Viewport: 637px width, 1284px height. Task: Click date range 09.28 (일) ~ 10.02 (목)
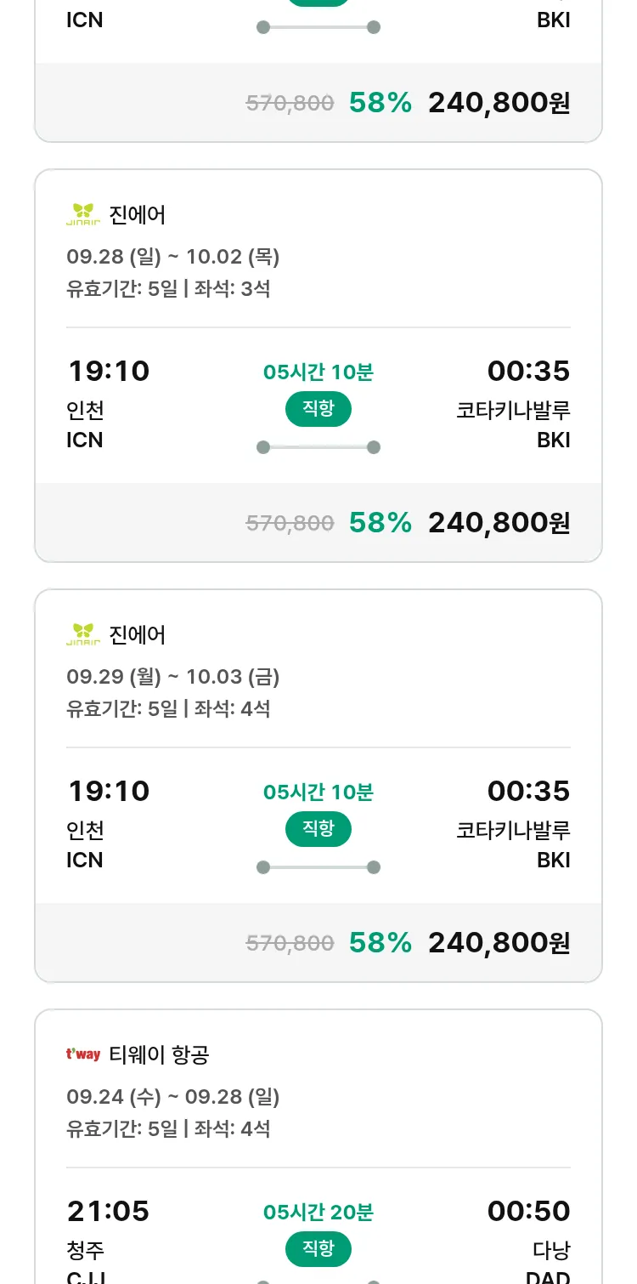tap(173, 257)
